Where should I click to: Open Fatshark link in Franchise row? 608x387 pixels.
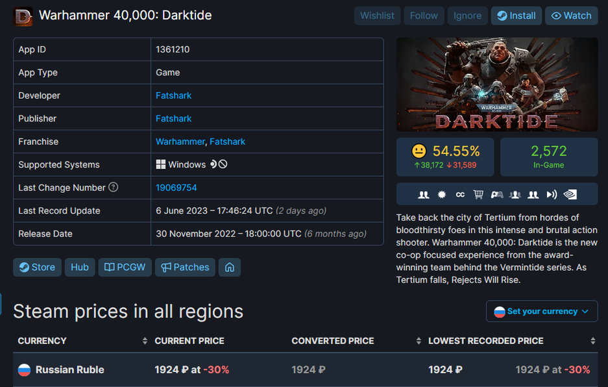(x=227, y=142)
